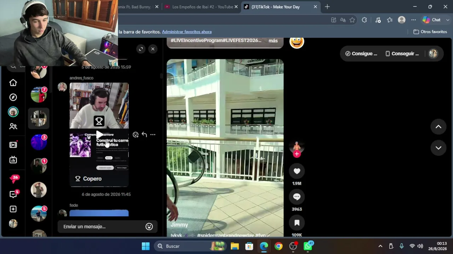Open comments on the video showing 3963
The image size is (453, 254).
[x=297, y=197]
